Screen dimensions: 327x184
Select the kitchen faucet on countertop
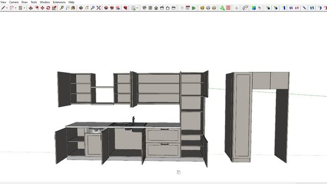(x=133, y=120)
